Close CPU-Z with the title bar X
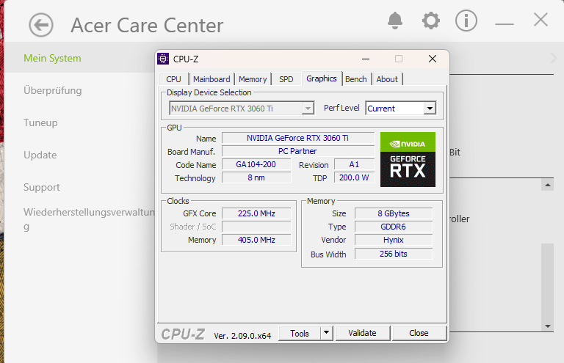Image resolution: width=564 pixels, height=363 pixels. point(433,59)
